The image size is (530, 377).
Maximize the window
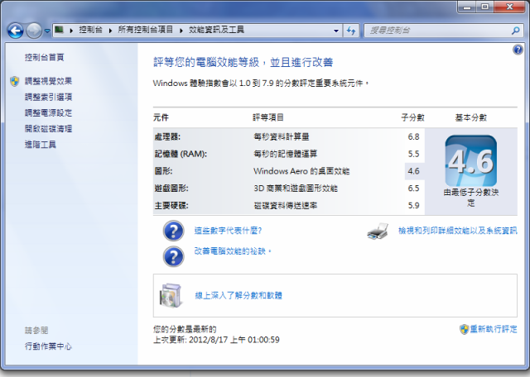pos(485,7)
